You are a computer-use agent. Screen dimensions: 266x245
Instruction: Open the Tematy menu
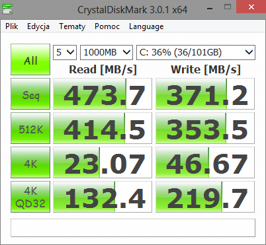(72, 26)
